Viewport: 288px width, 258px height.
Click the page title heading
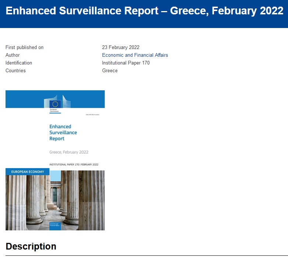pyautogui.click(x=144, y=11)
